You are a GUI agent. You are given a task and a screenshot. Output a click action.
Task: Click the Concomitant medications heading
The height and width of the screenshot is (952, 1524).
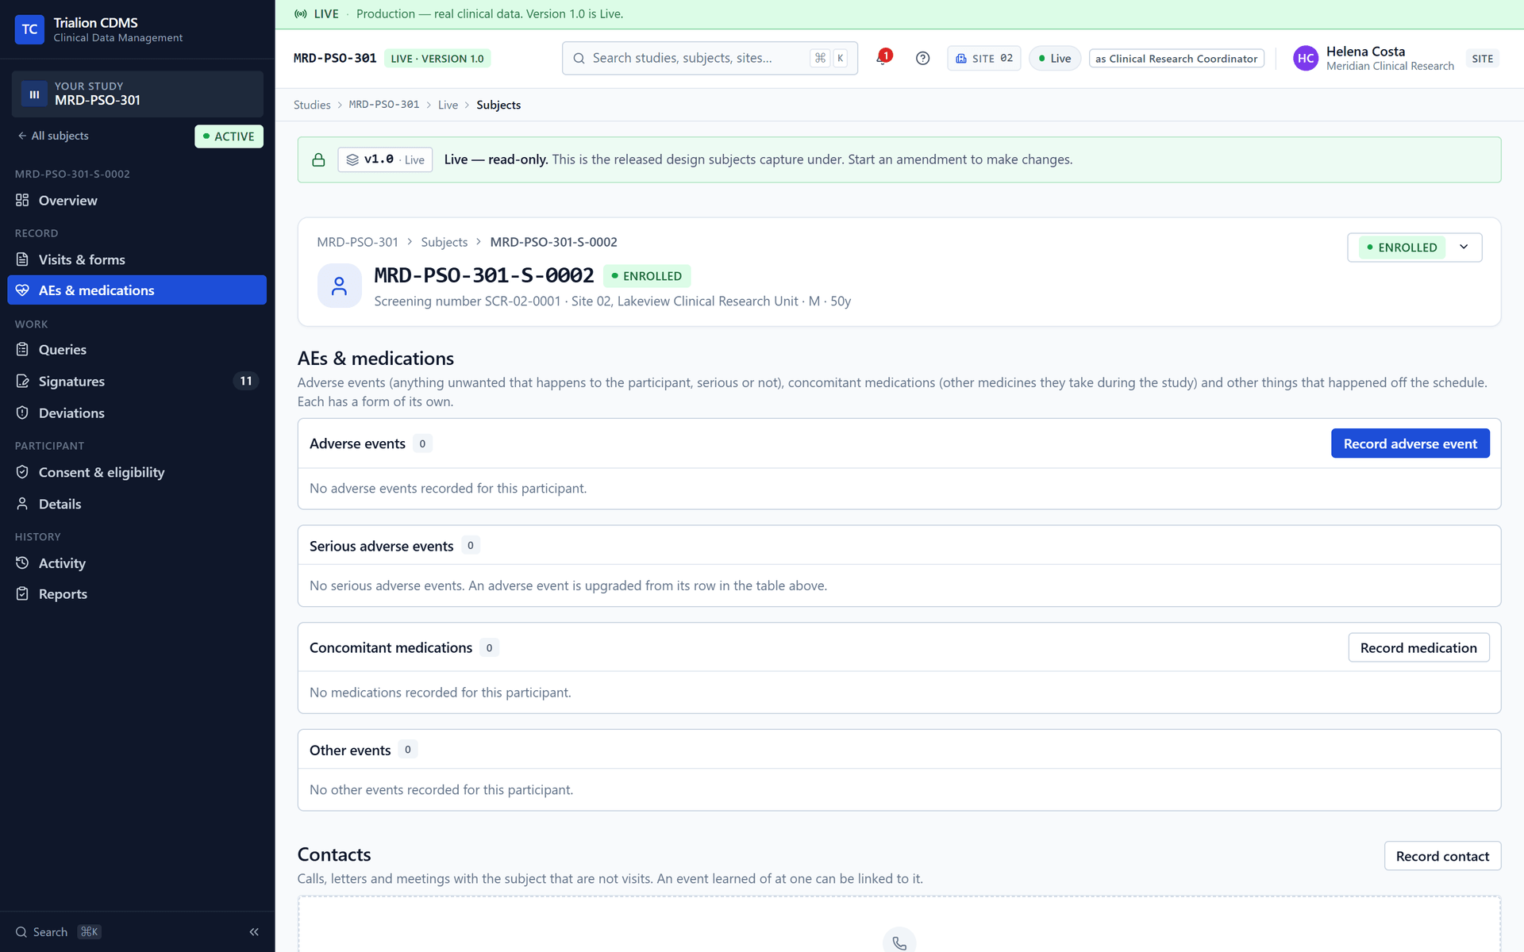click(x=391, y=647)
